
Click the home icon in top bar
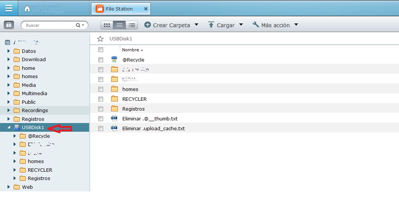(27, 9)
